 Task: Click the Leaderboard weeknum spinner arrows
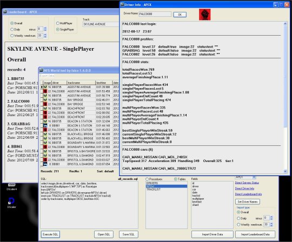click(45, 35)
